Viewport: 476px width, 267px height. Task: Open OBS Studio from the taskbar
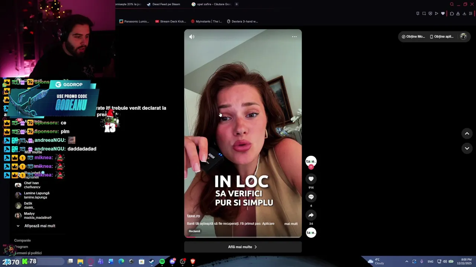tap(183, 261)
